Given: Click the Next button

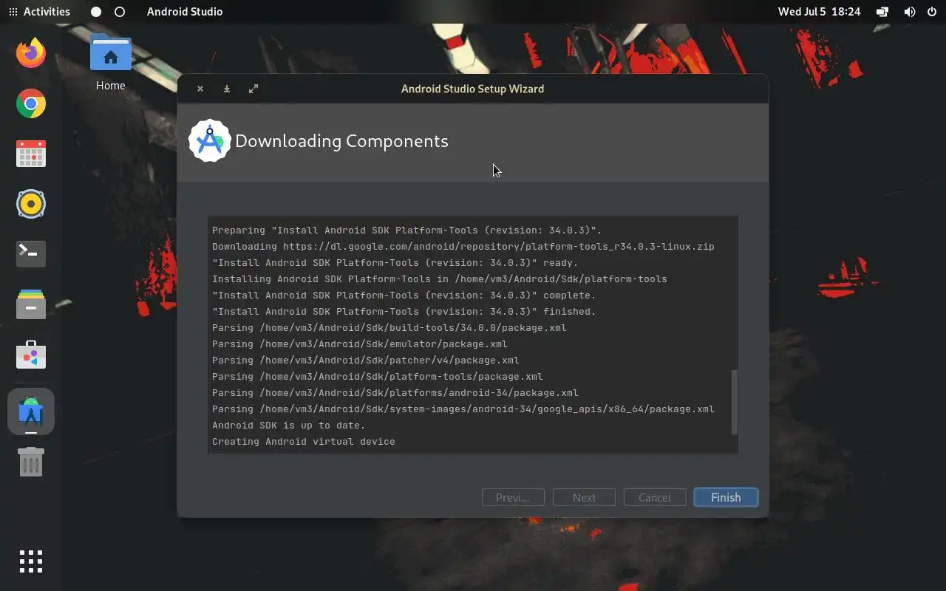Looking at the screenshot, I should point(584,497).
